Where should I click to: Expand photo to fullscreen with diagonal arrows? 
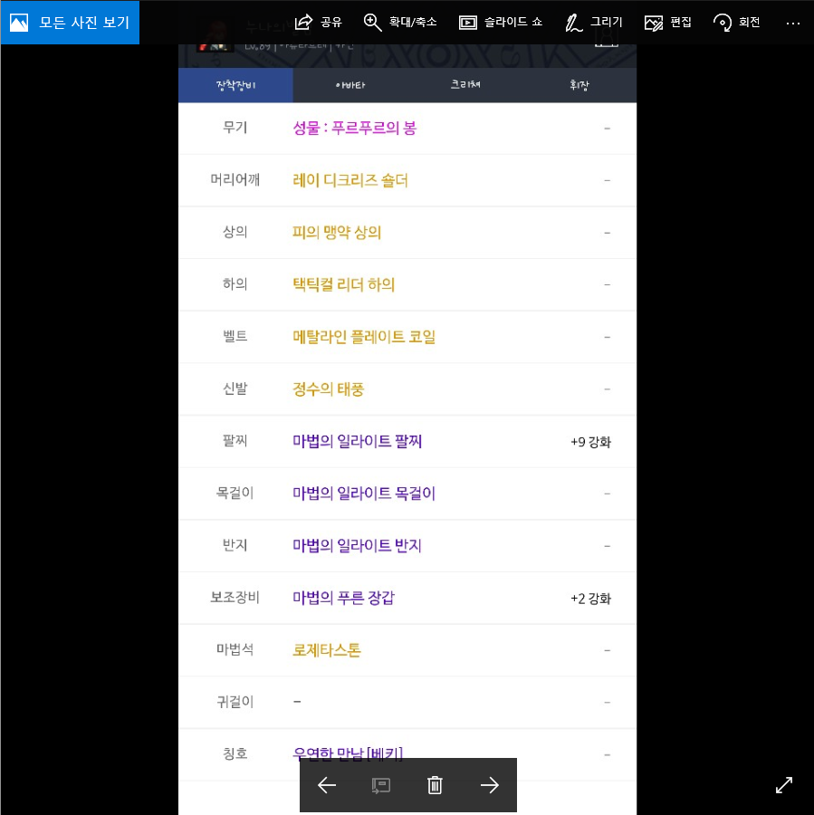(784, 785)
